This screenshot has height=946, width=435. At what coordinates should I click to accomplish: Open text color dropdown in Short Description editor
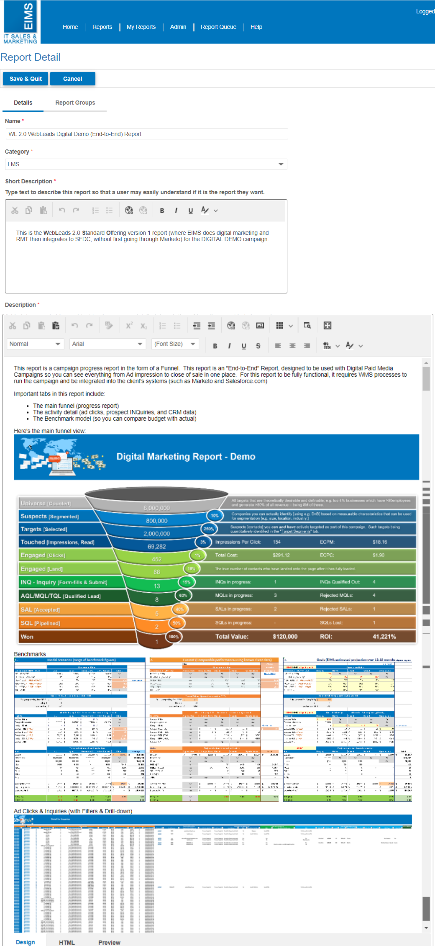pyautogui.click(x=216, y=211)
